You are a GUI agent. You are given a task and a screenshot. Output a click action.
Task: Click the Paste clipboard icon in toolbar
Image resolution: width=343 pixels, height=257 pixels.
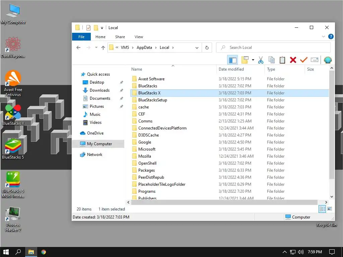pyautogui.click(x=282, y=60)
